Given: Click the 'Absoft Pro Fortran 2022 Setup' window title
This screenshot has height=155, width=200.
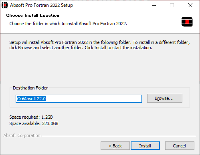Looking at the screenshot, I should coord(42,5).
